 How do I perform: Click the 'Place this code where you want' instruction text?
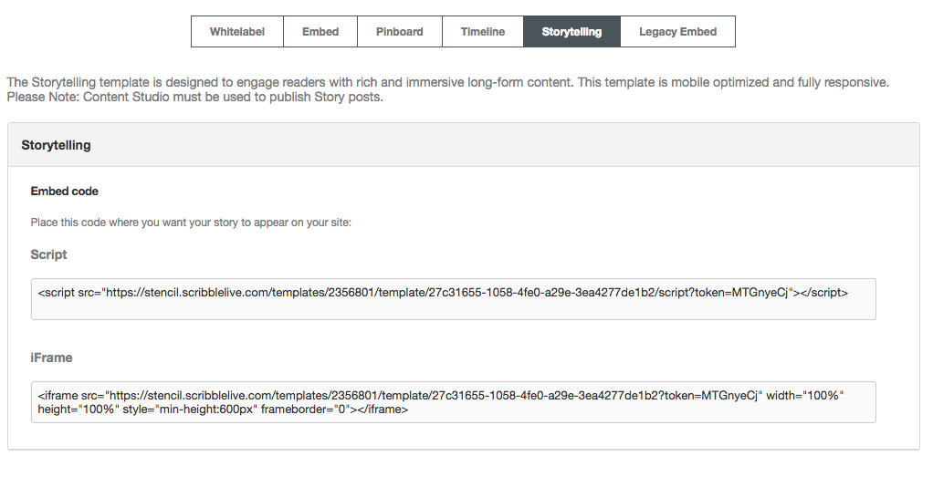click(x=191, y=223)
